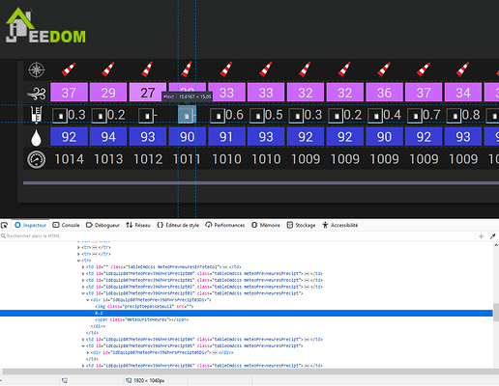499x386 pixels.
Task: Click the Rechercher dans le HTML search field
Action: click(239, 236)
